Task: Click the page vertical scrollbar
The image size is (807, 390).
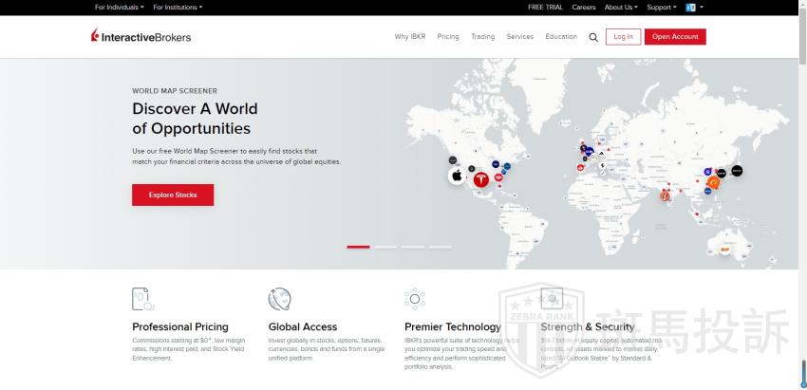Action: point(802,190)
